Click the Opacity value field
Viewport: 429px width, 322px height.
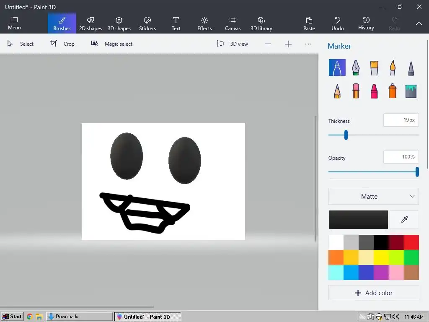tap(401, 157)
